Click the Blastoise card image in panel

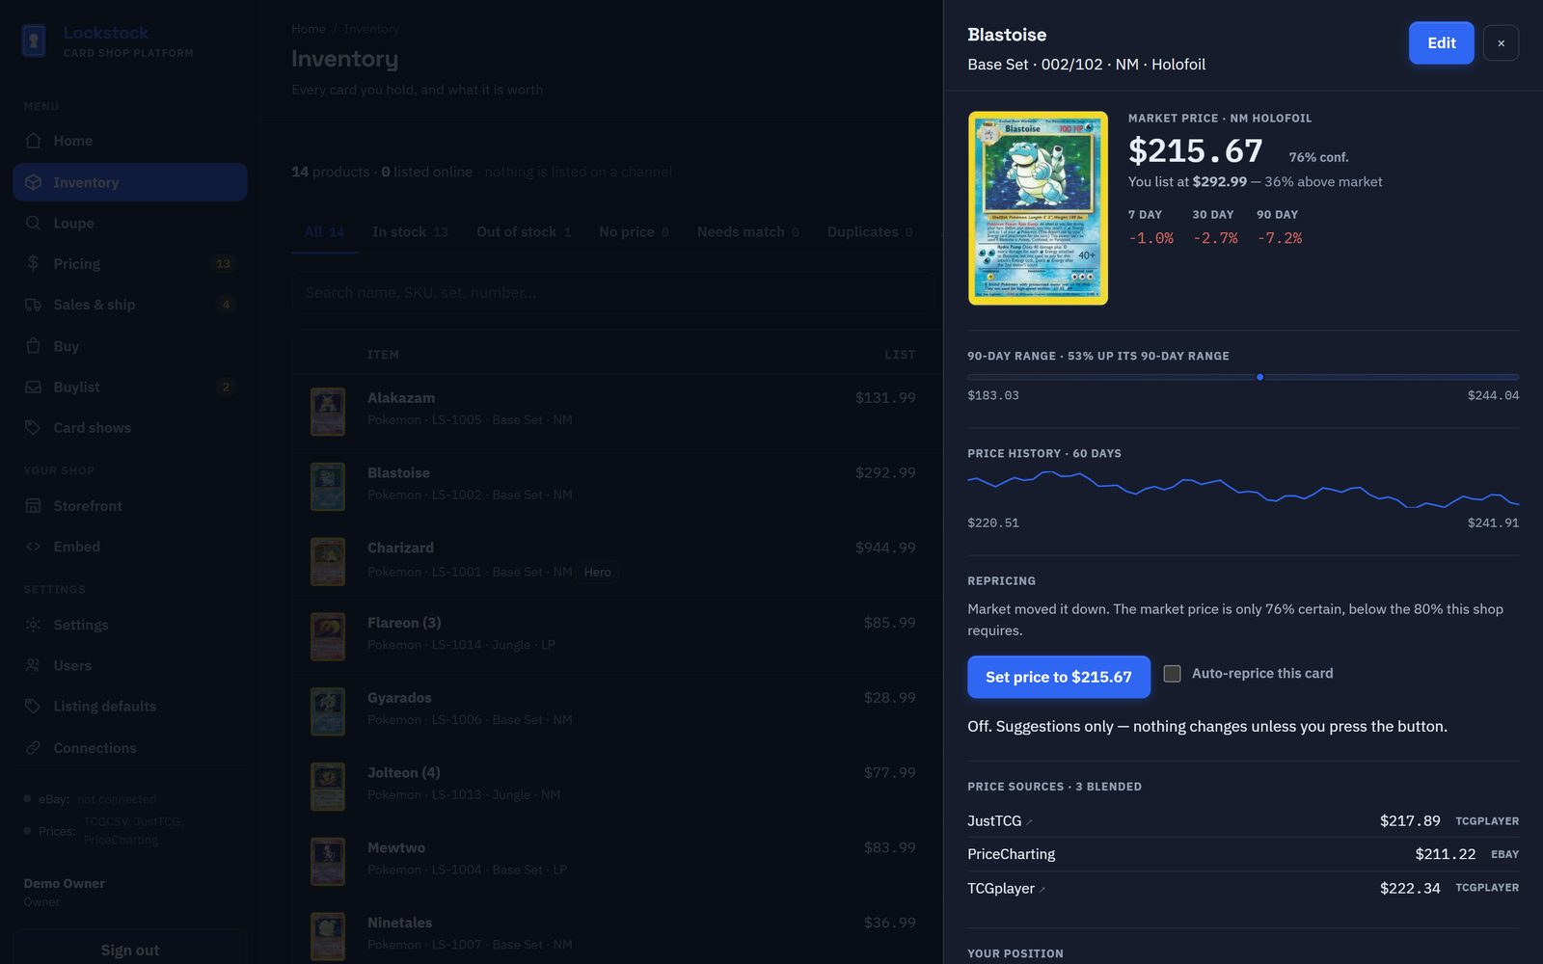[1038, 208]
